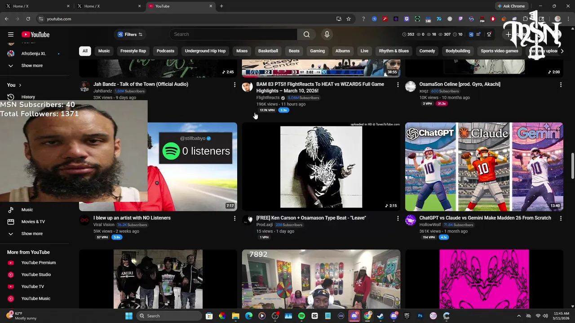Image resolution: width=575 pixels, height=323 pixels.
Task: Open options for OsamaSon Celine video
Action: click(x=561, y=84)
